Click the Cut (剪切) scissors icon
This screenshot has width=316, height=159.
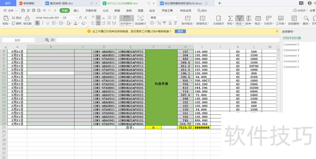tap(13, 18)
